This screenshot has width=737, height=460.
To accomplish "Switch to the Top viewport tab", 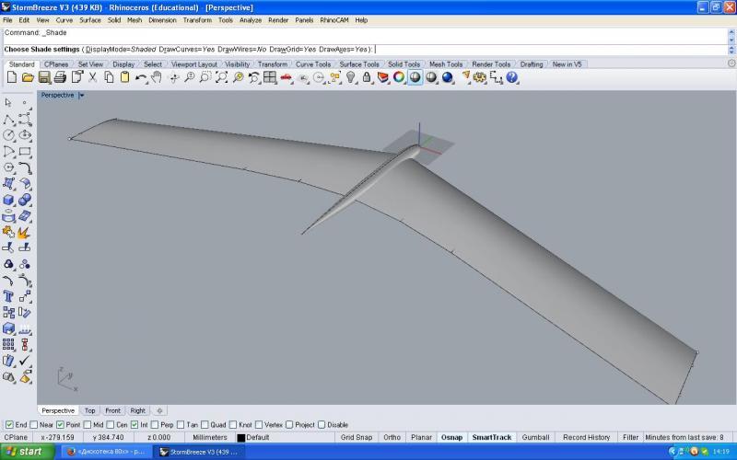I will [89, 410].
